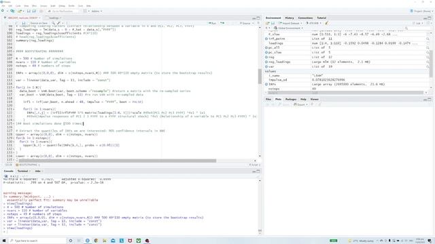Switch to the Terminal tab
Image resolution: width=435 pixels, height=244 pixels.
[22, 171]
